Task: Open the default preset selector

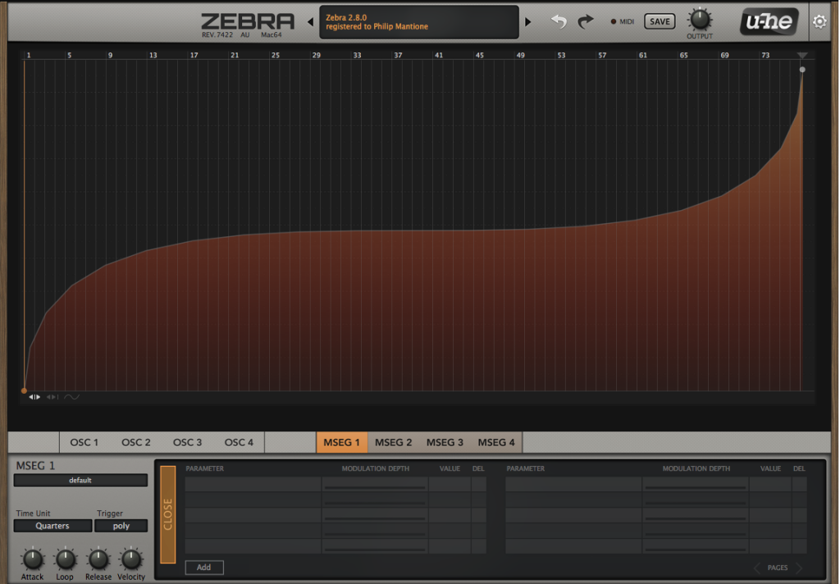Action: (80, 480)
